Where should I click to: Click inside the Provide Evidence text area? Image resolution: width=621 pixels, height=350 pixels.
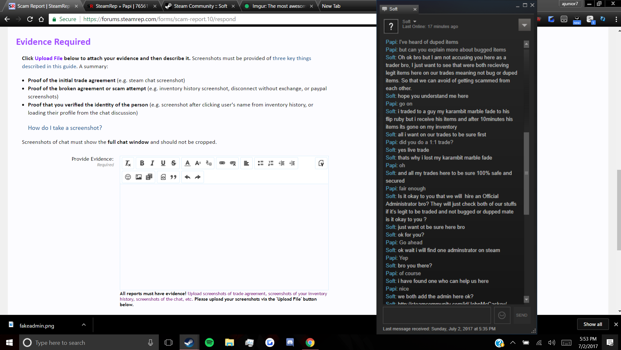click(x=224, y=237)
